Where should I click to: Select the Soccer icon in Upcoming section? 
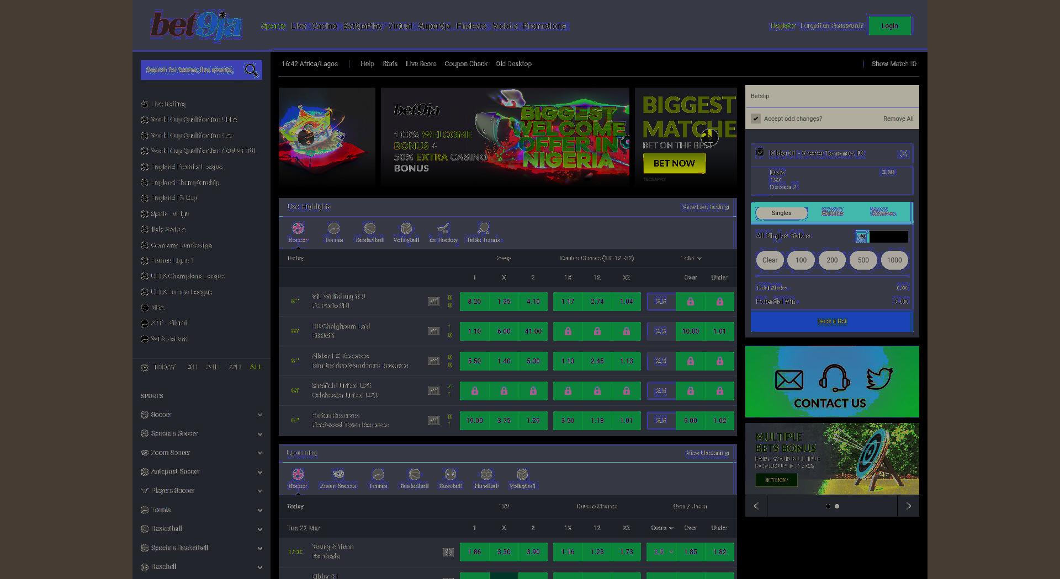point(298,474)
